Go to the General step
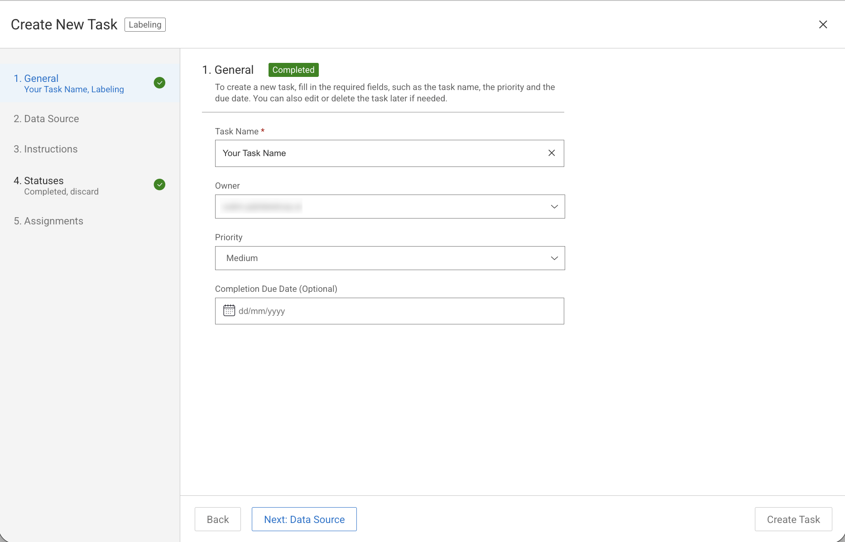Image resolution: width=845 pixels, height=542 pixels. (90, 83)
